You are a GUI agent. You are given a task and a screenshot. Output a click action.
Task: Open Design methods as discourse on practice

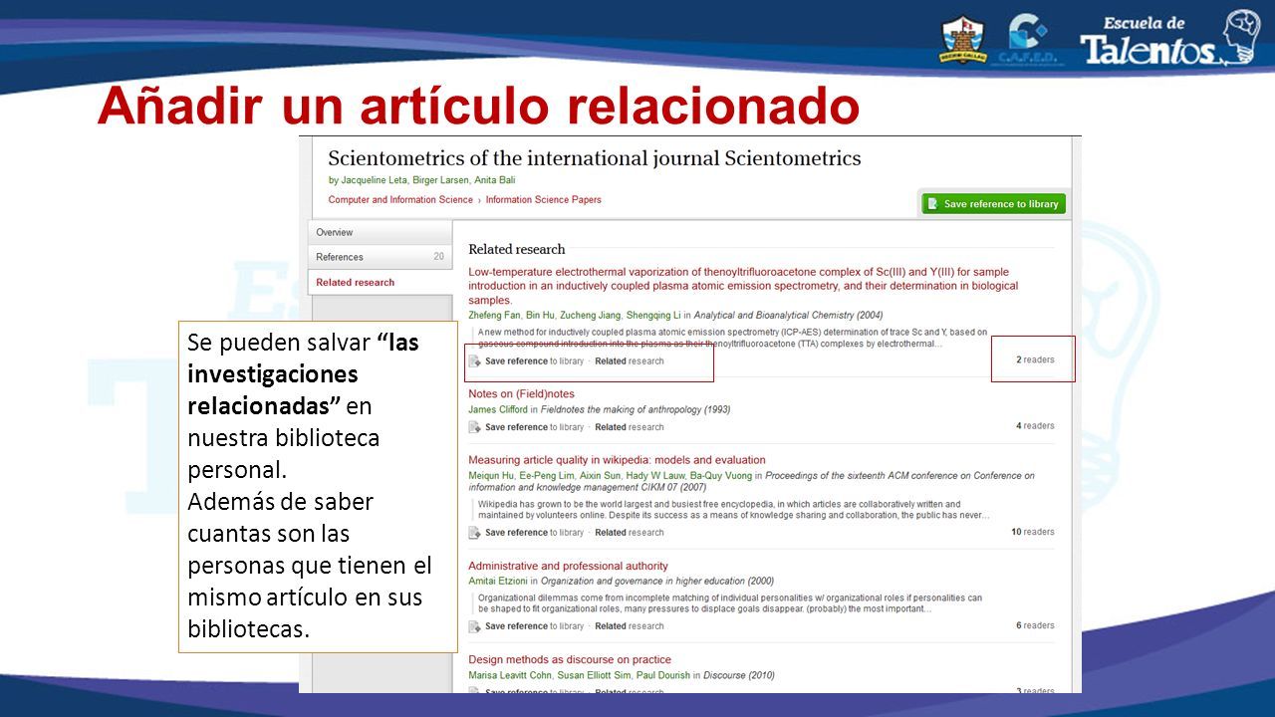click(570, 659)
